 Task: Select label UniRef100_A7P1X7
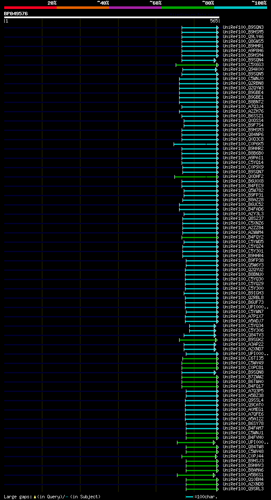click(243, 317)
